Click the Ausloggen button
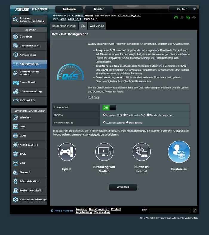The width and height of the screenshot is (209, 235). tap(69, 9)
